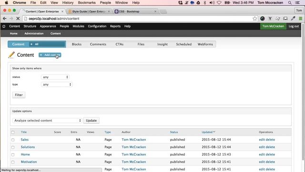
Task: Sort the table by the Updated column
Action: pyautogui.click(x=208, y=132)
